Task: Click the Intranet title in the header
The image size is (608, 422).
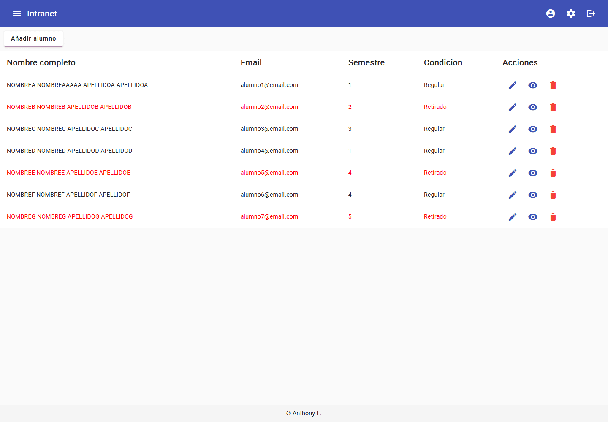Action: (x=42, y=14)
